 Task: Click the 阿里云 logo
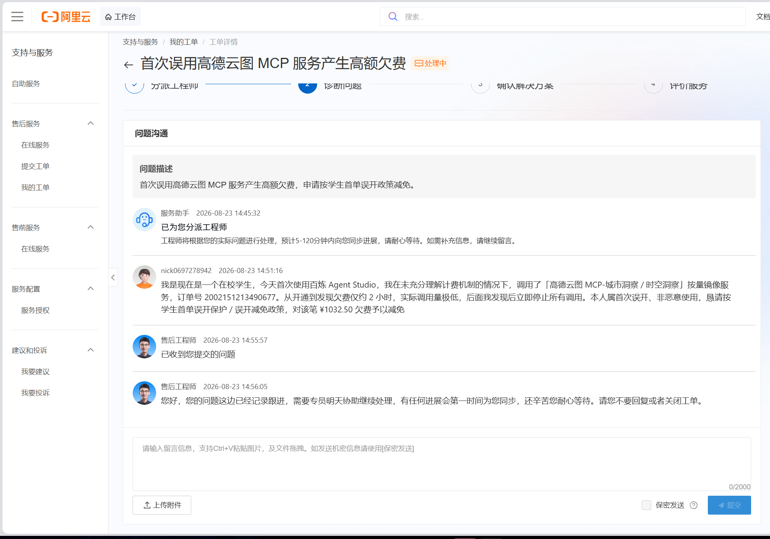point(66,17)
